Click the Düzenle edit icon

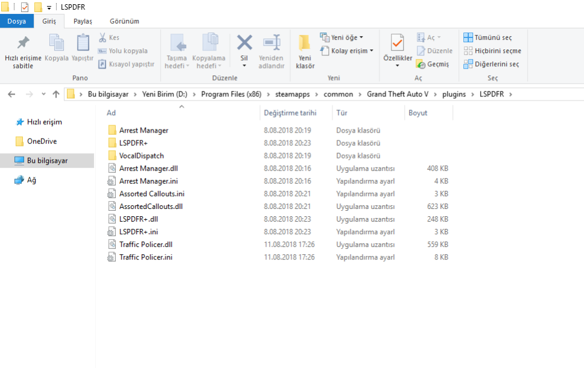tap(421, 51)
